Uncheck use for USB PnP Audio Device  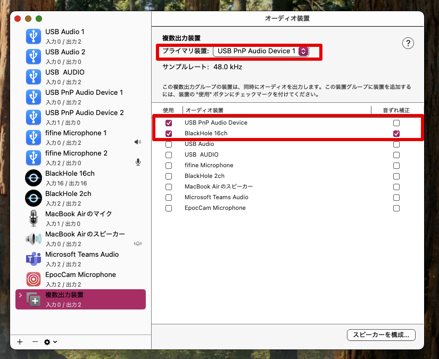(x=169, y=123)
